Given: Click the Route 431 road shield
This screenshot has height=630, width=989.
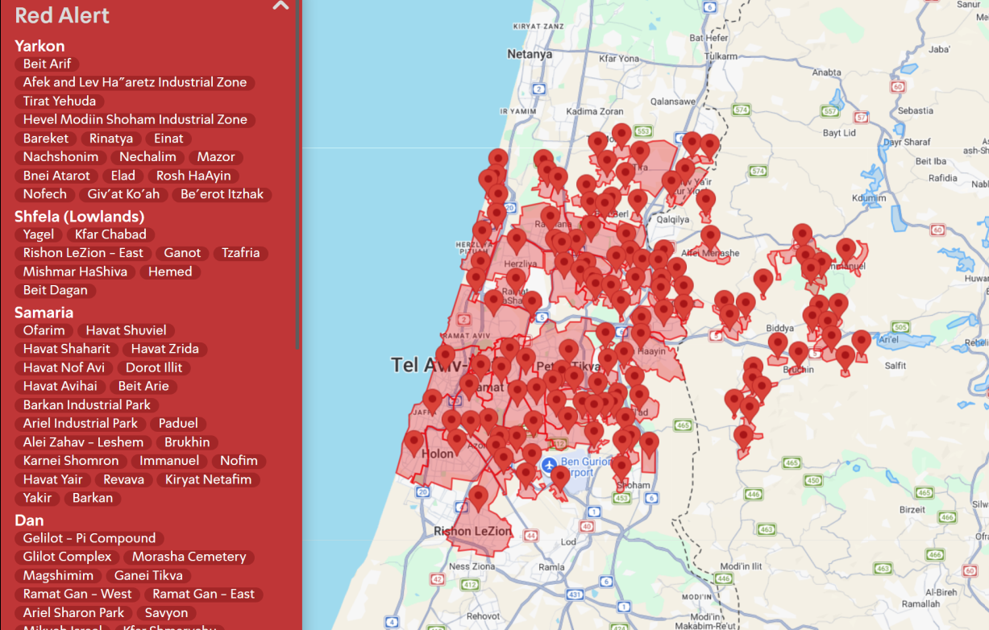Looking at the screenshot, I should [575, 595].
